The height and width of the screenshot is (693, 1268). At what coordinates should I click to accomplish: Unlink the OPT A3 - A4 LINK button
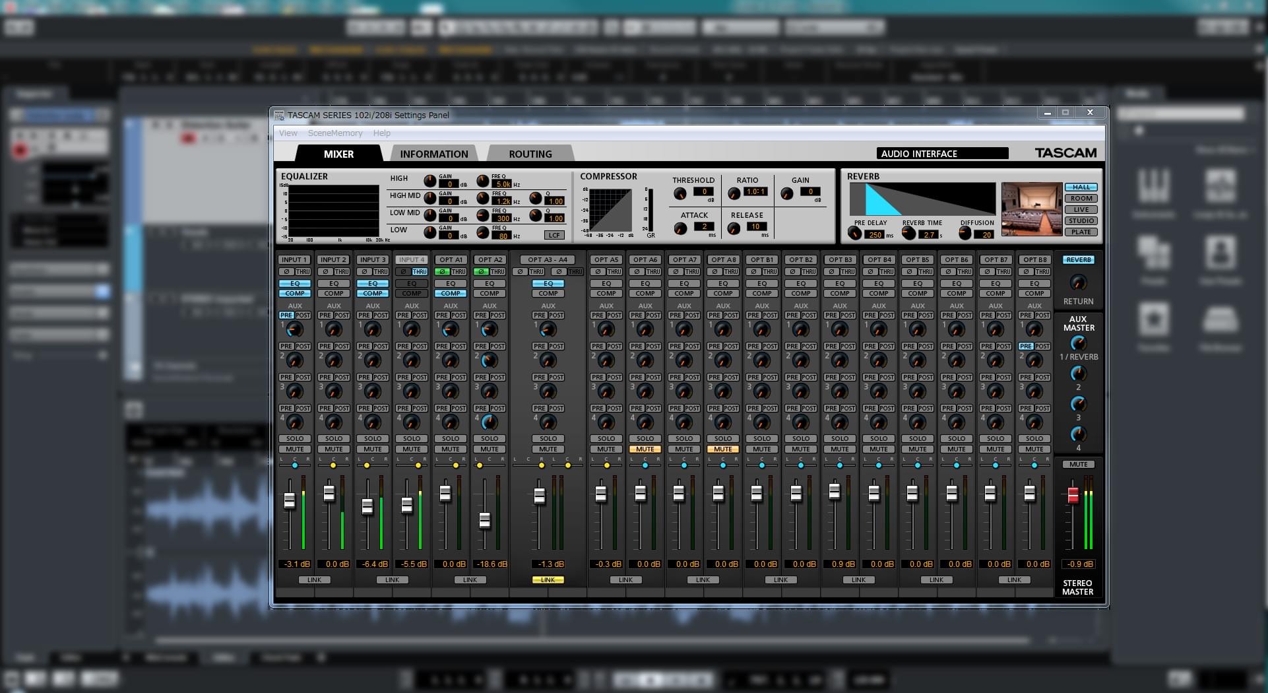(x=548, y=579)
